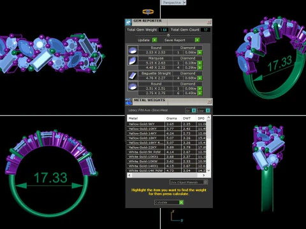The image size is (306, 229).
Task: Click green arrow for 4.48 X 2.32 marquise
Action: coord(200,67)
